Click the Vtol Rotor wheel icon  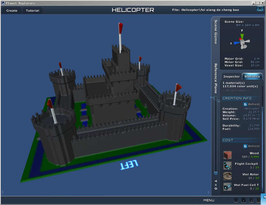coord(228,176)
